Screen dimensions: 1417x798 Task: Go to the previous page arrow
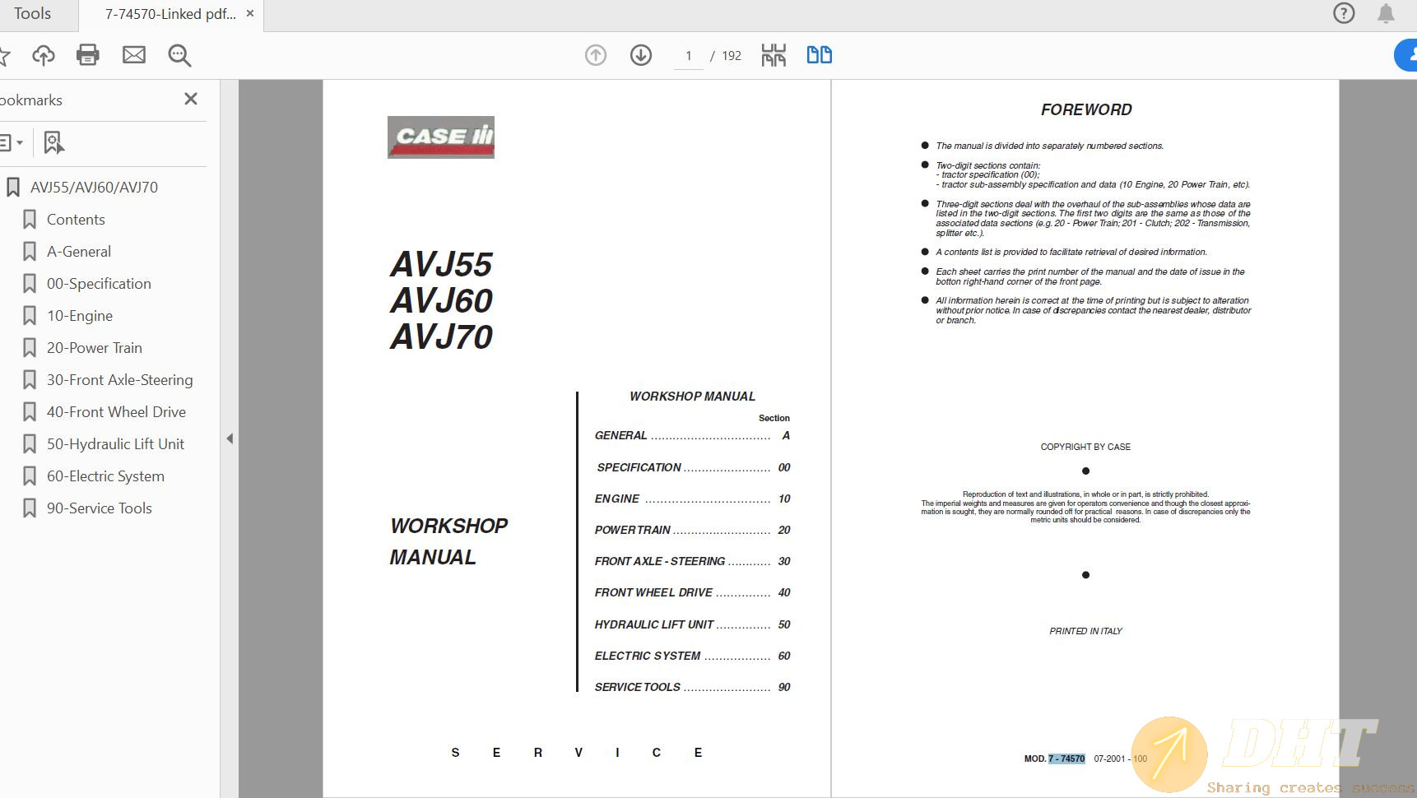coord(596,55)
